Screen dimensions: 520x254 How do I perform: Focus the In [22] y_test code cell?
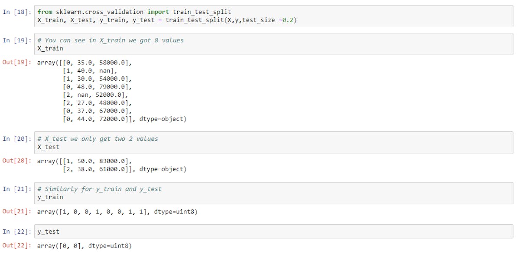point(274,232)
